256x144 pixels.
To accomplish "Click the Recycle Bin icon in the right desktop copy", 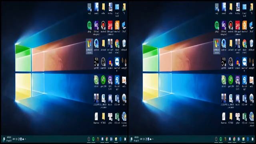I will pyautogui.click(x=252, y=44).
